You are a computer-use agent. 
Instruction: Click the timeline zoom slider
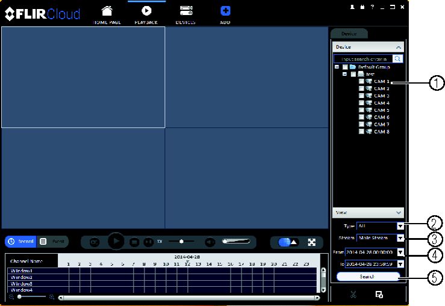31,296
